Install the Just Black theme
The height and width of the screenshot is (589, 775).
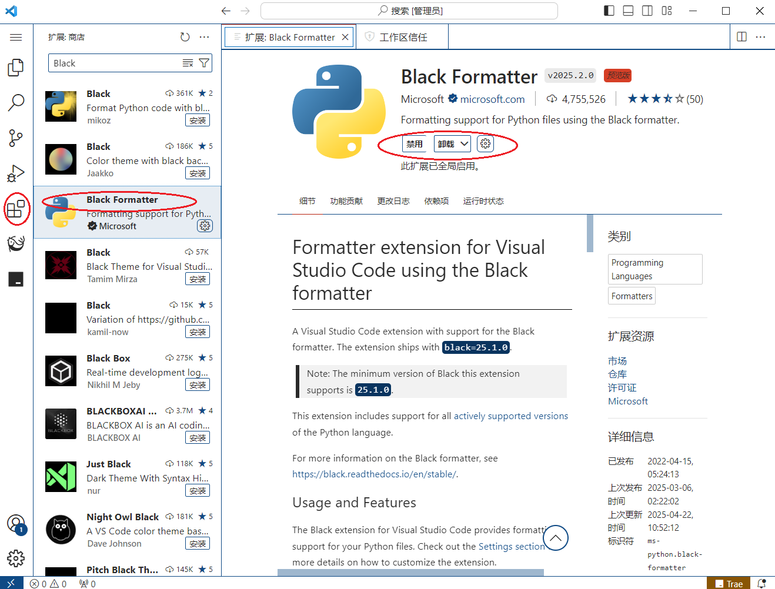(x=198, y=491)
